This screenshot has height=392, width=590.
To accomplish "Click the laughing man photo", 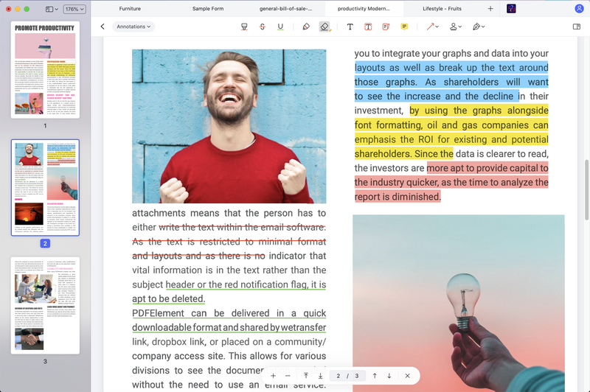I will coord(229,126).
